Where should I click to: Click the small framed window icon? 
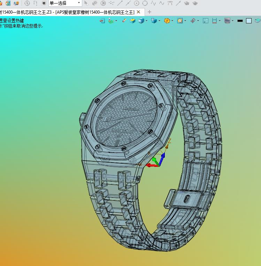206,21
